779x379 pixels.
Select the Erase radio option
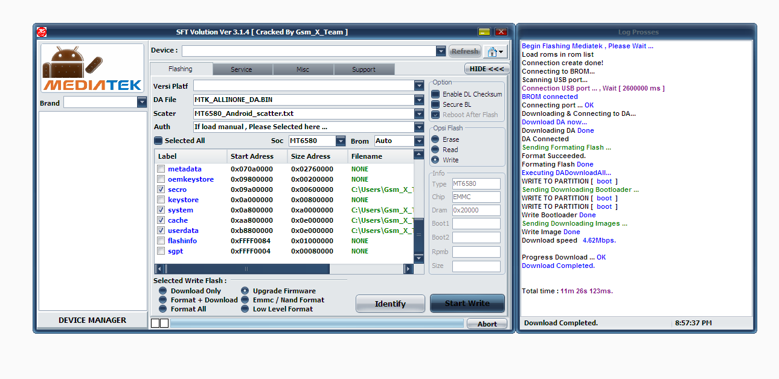(x=435, y=139)
